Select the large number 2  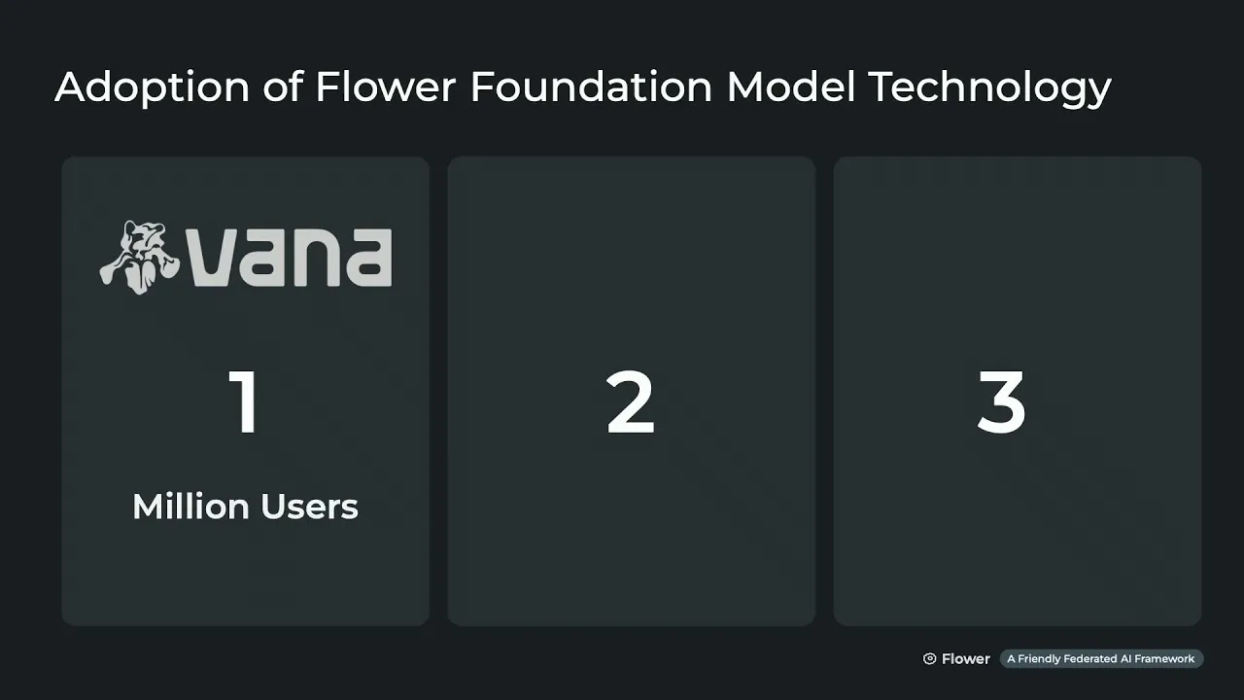point(630,402)
